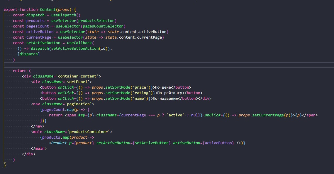Click 'useDispatch' in the dispatch declaration
Image resolution: width=334 pixels, height=174 pixels.
tap(63, 15)
